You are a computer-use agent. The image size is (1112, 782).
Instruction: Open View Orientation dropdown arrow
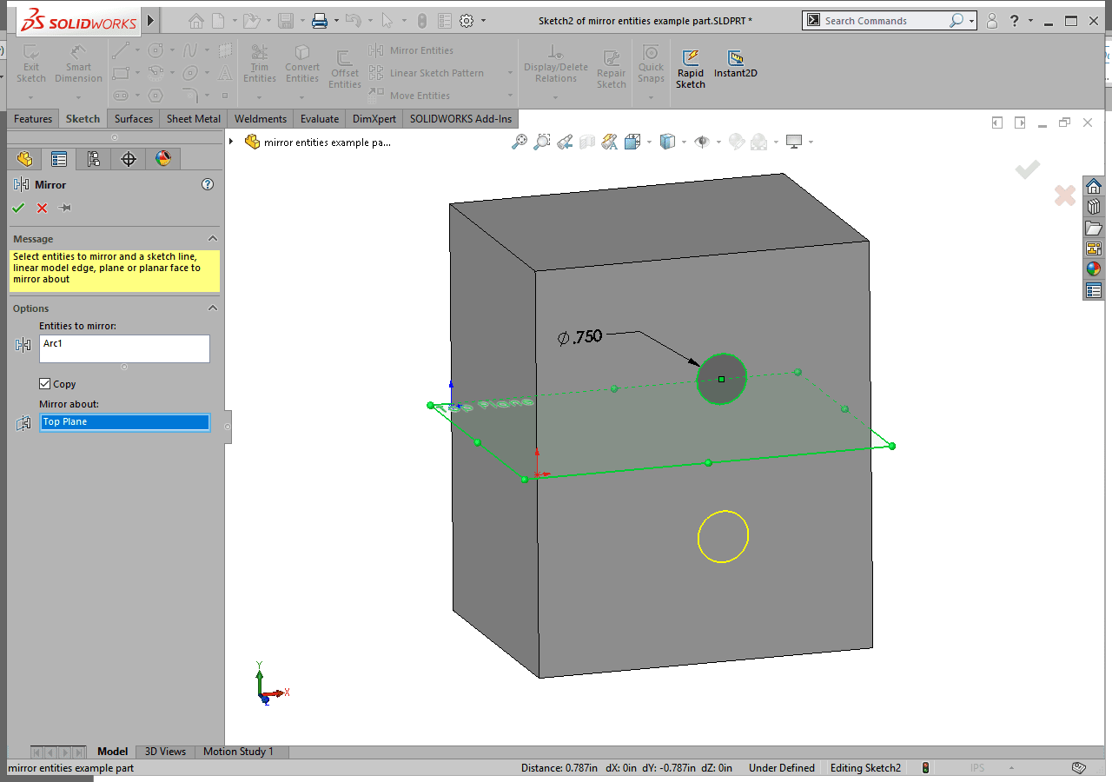pyautogui.click(x=648, y=142)
